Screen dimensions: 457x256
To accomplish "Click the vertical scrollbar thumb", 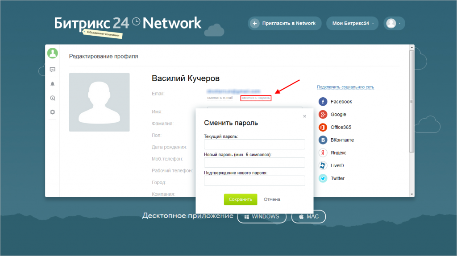I will pos(412,101).
